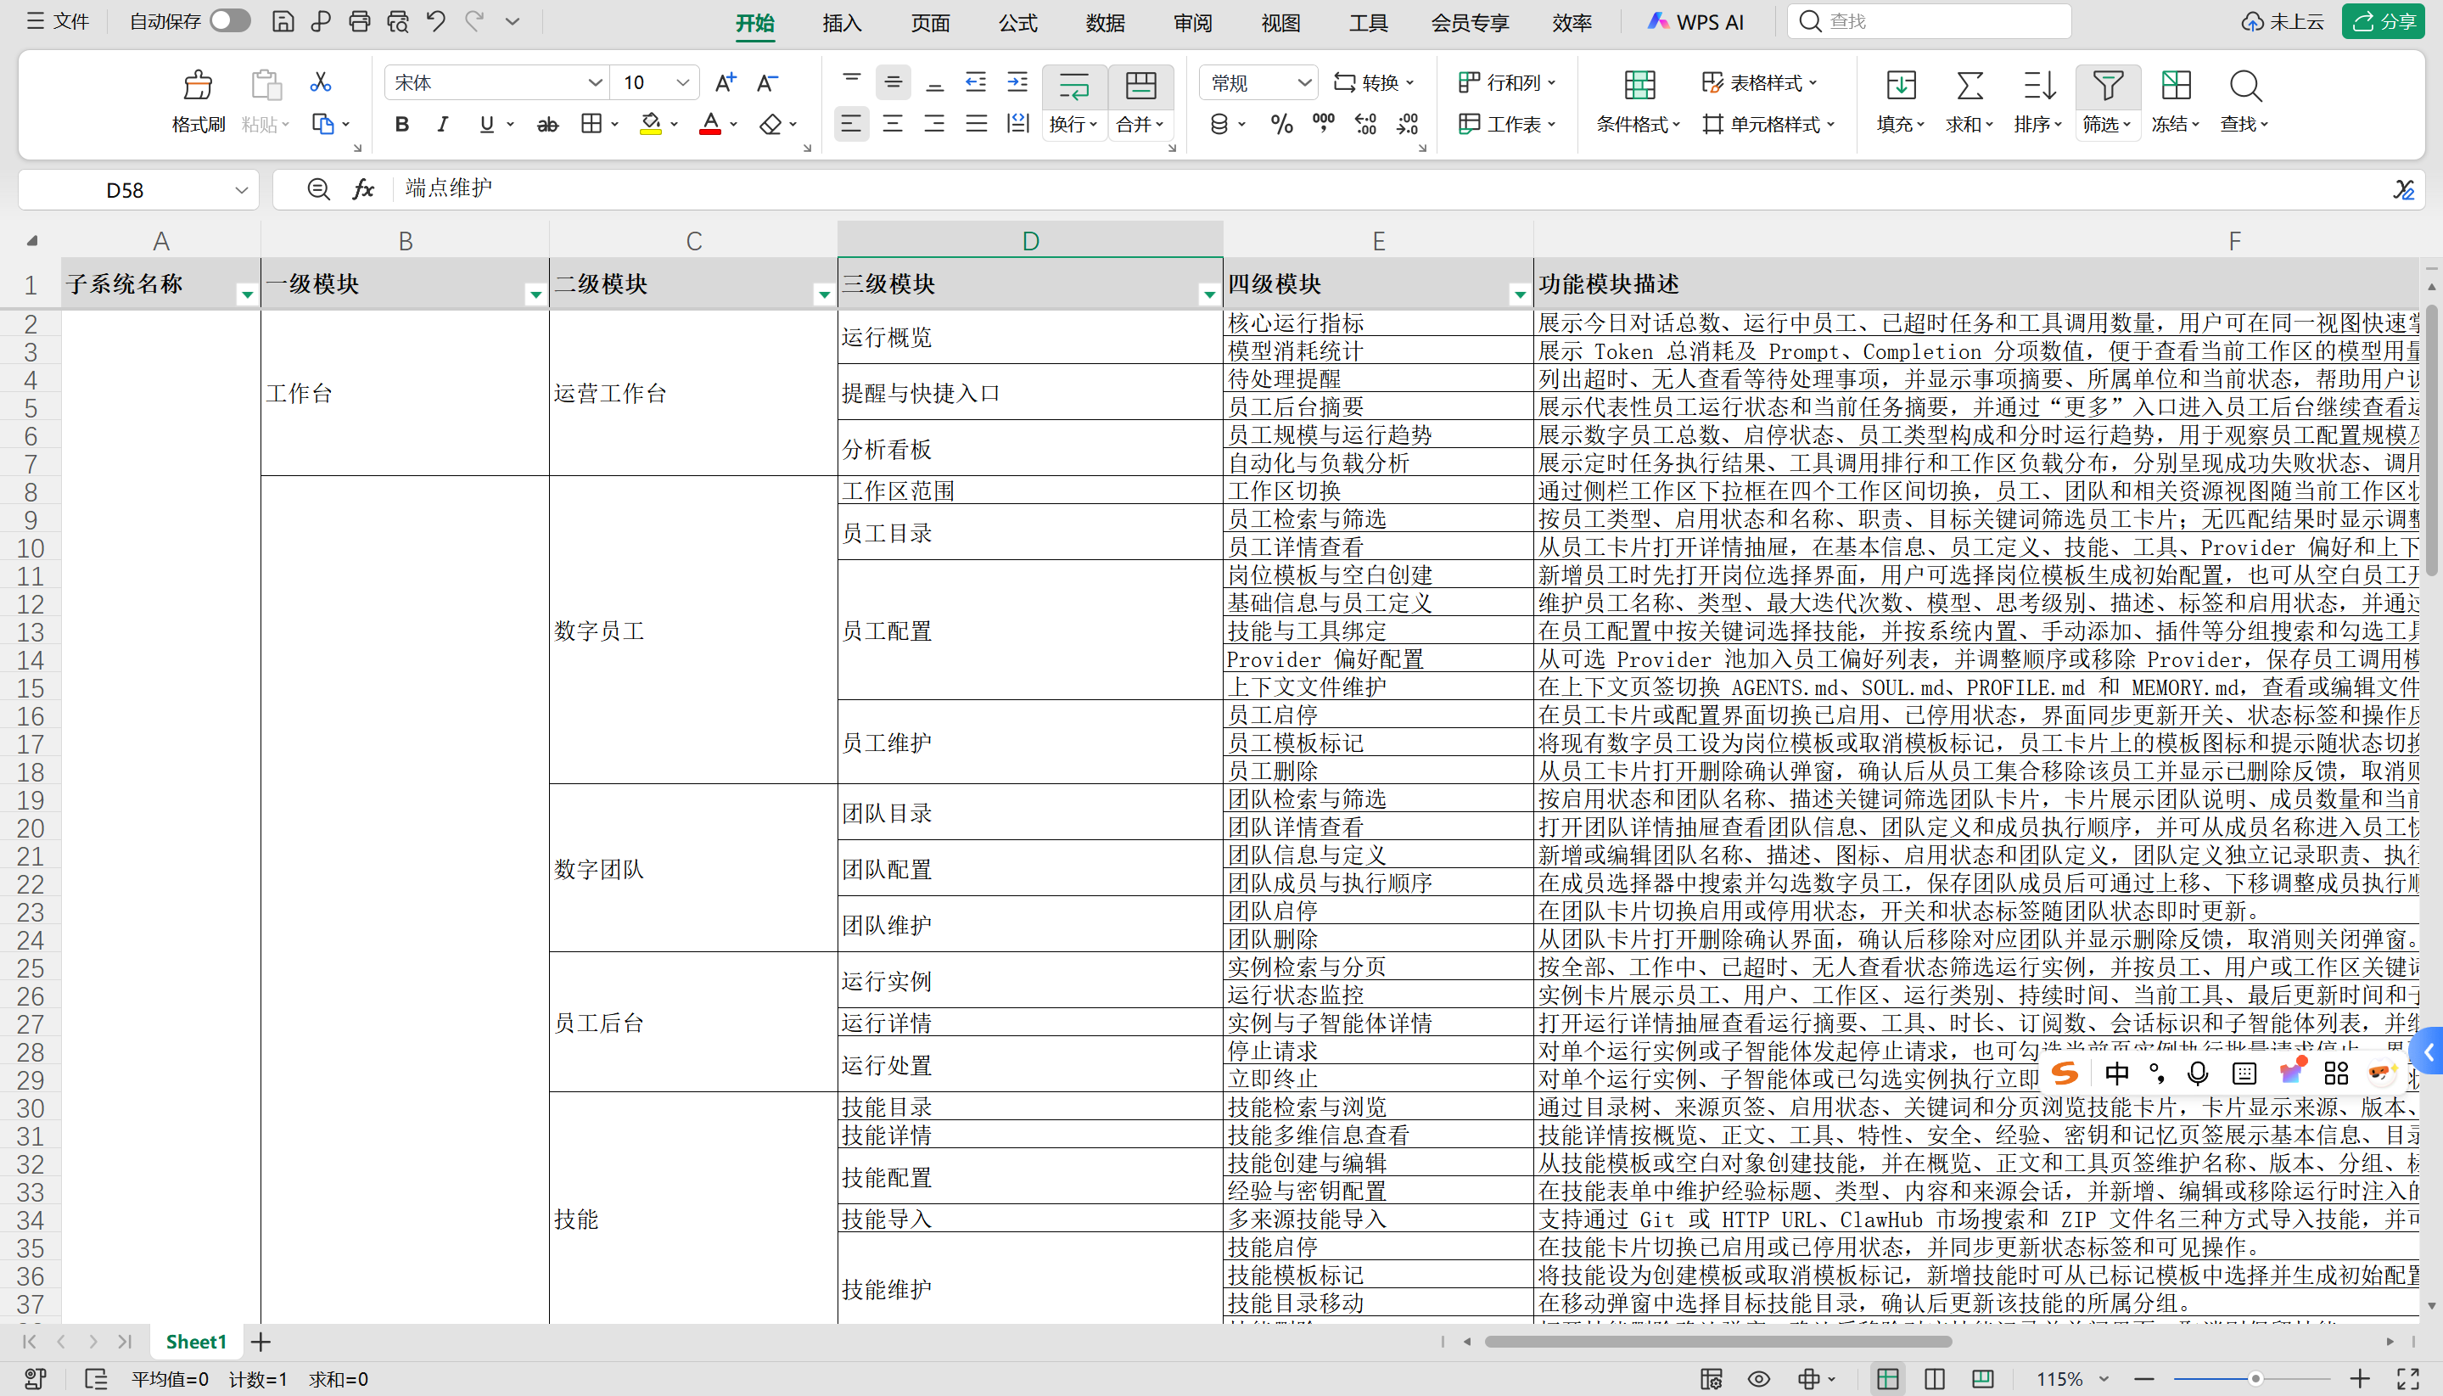Increase font size with A+ icon
Viewport: 2443px width, 1396px height.
click(726, 82)
